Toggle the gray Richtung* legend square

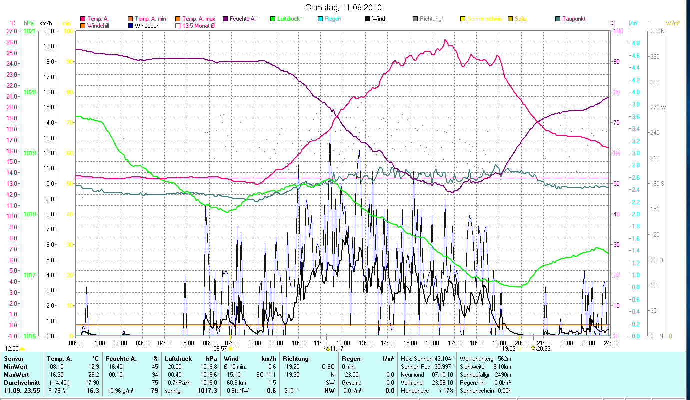point(416,19)
